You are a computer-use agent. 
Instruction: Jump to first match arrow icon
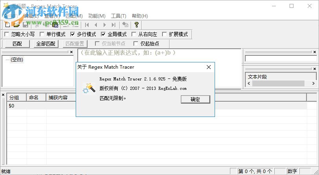87,25
